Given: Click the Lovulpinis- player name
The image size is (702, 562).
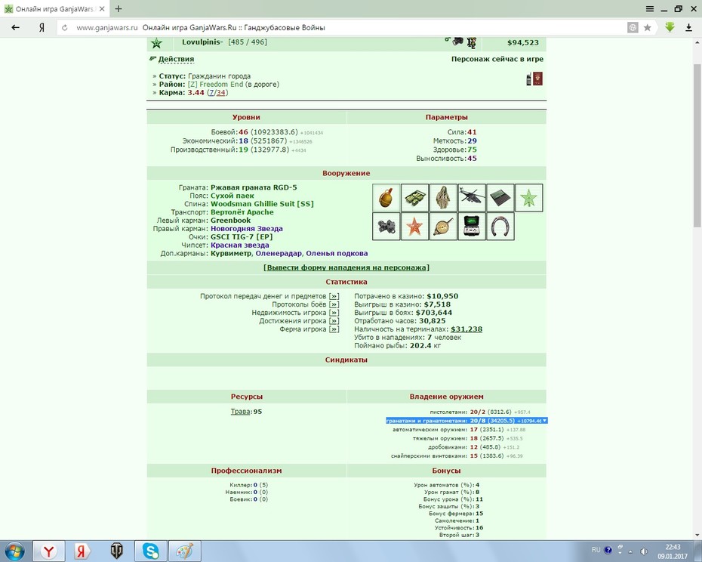Looking at the screenshot, I should point(202,42).
